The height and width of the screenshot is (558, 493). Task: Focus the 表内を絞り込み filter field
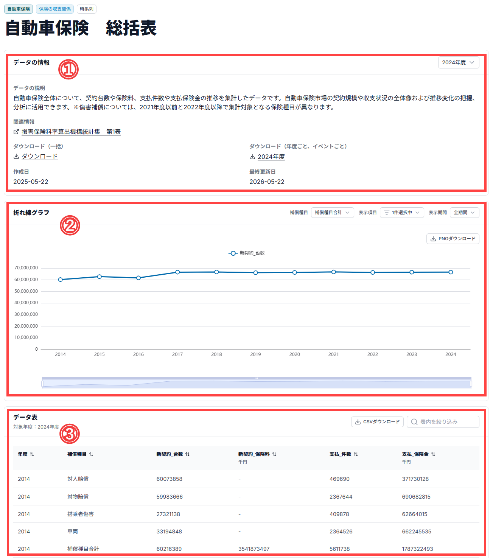click(443, 422)
